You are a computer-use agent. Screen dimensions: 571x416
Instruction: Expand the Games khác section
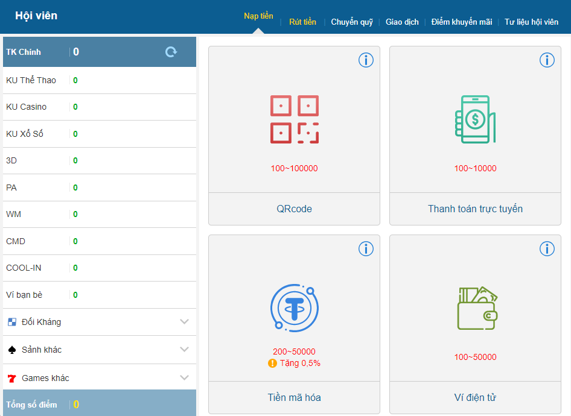coord(185,378)
